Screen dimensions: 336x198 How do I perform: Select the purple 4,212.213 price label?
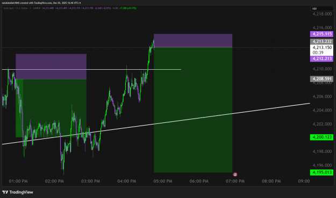click(321, 58)
